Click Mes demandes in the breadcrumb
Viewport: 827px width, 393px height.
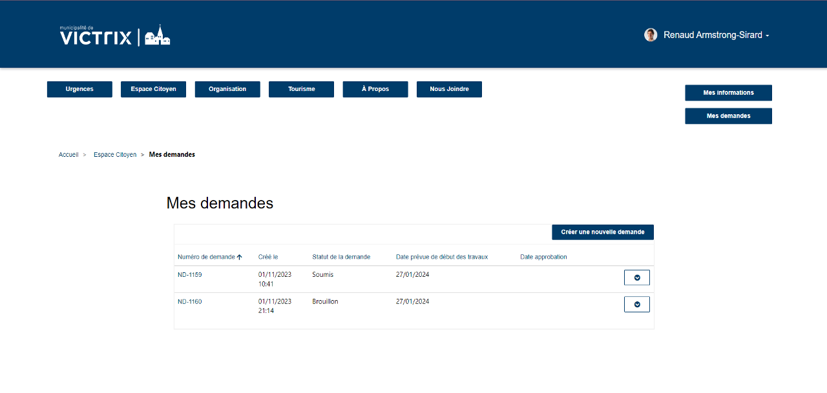click(172, 155)
